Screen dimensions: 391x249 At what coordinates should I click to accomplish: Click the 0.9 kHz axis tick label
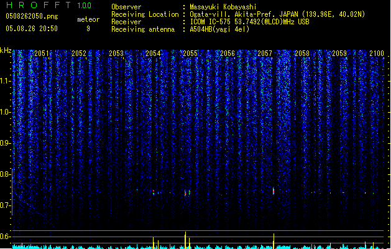[x=5, y=143]
